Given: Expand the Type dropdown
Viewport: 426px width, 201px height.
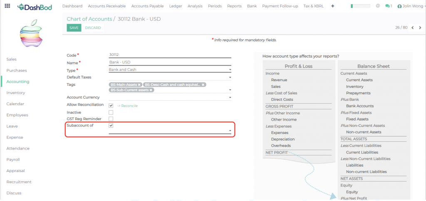Looking at the screenshot, I should pos(230,70).
